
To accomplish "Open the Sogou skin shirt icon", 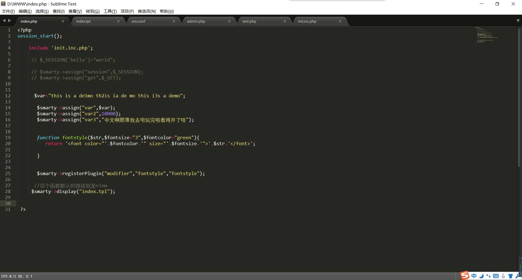I will [x=510, y=276].
